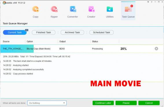Expand the 'Do Nothing' dropdown
This screenshot has width=164, height=107.
[47, 103]
